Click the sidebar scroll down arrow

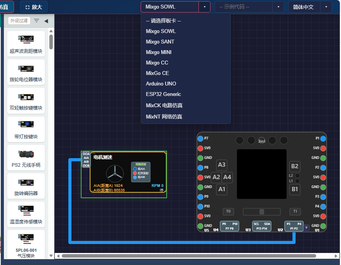51,256
